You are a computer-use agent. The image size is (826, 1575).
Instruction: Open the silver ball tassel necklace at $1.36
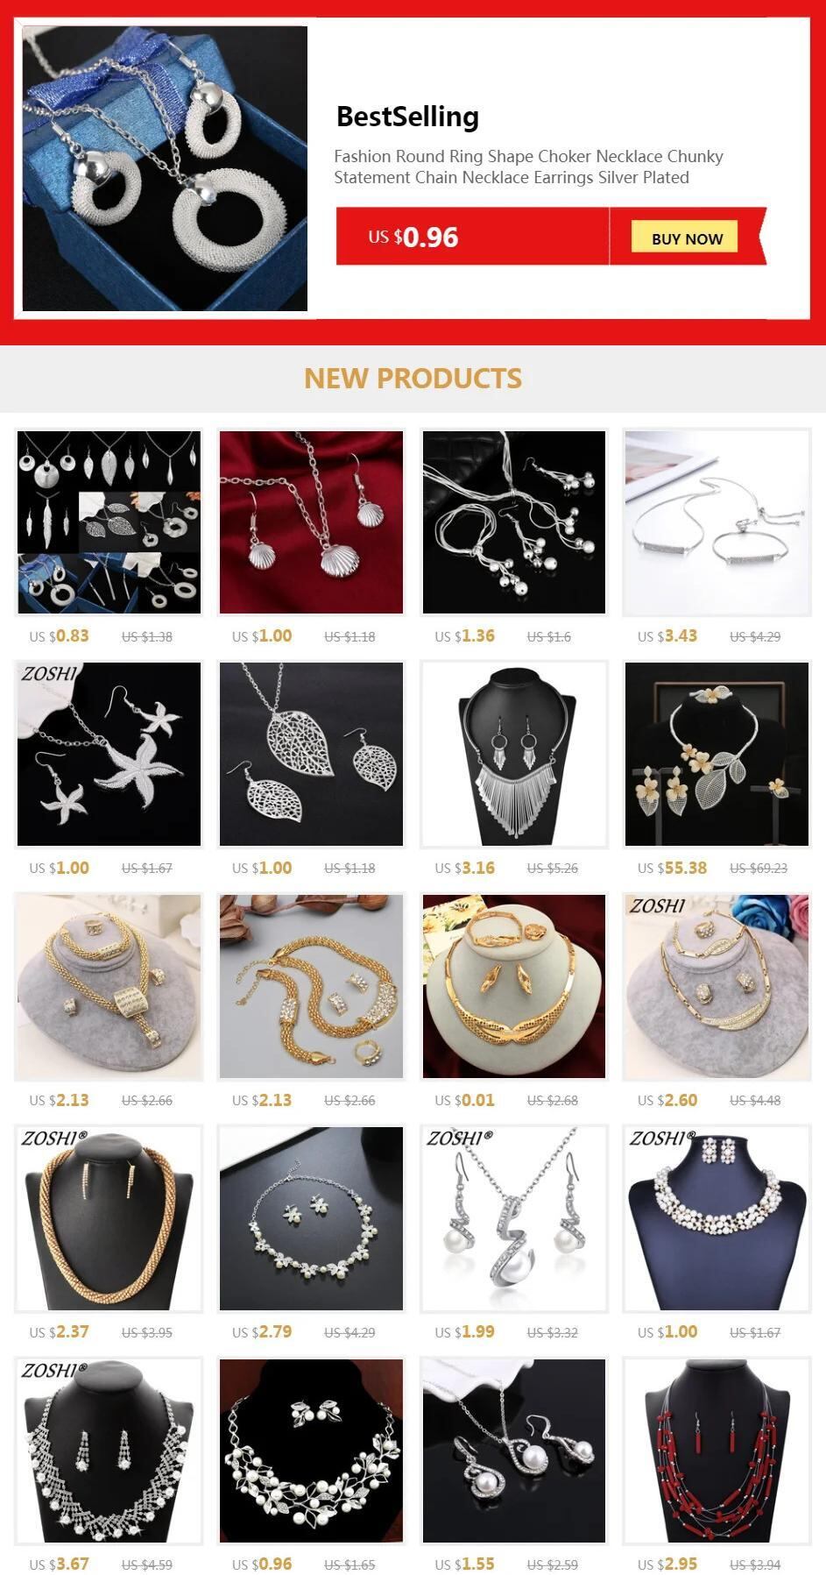[514, 522]
